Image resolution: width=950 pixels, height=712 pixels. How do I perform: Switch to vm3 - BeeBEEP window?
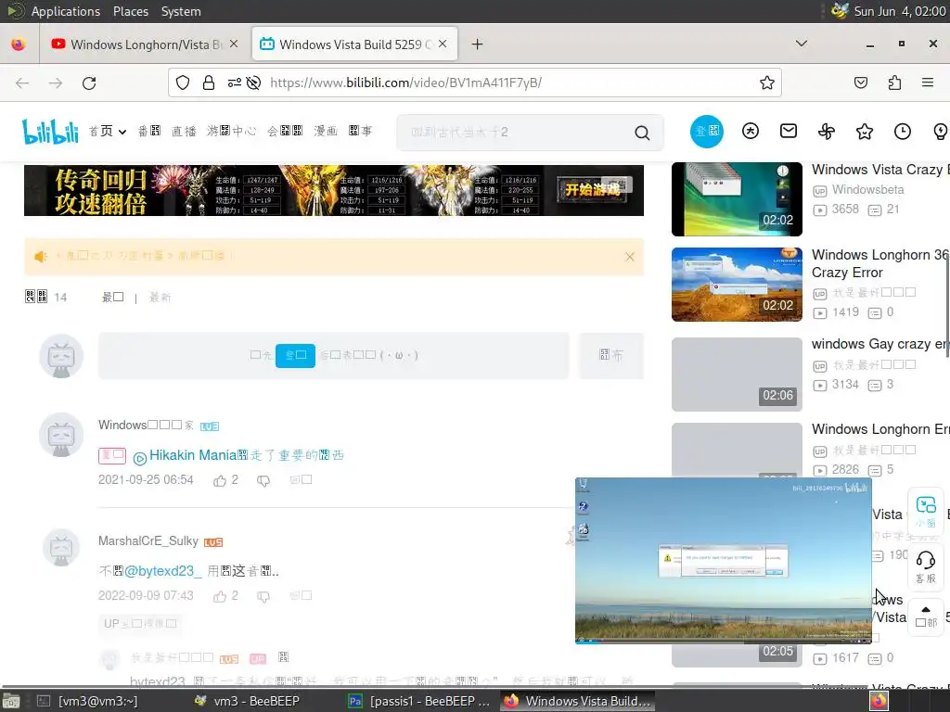coord(246,701)
